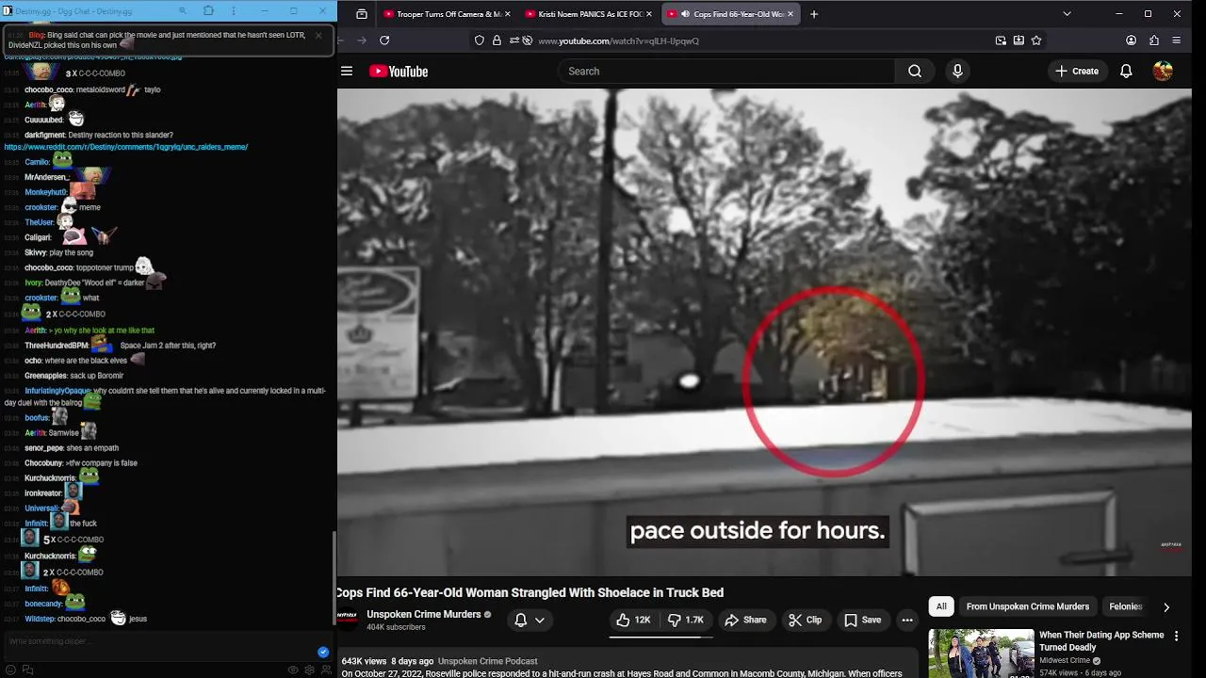Image resolution: width=1206 pixels, height=678 pixels.
Task: Open the Destiny.gg window kebab menu
Action: coord(235,10)
